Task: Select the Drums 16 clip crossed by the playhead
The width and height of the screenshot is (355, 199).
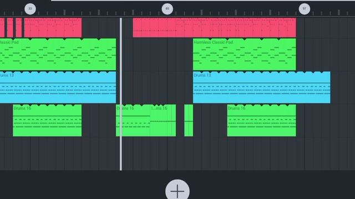Action: click(x=133, y=121)
